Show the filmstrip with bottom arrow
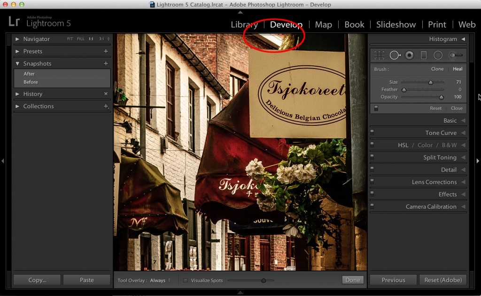This screenshot has height=296, width=481. 240,293
